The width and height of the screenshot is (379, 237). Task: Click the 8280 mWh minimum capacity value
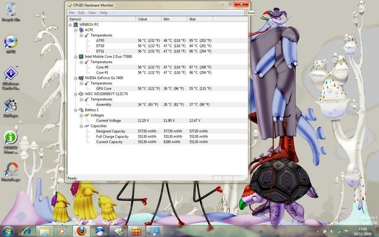pos(172,142)
